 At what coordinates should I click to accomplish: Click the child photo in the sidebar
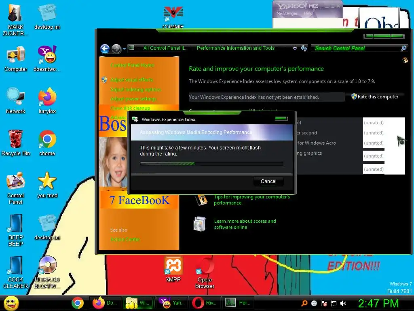pyautogui.click(x=113, y=162)
